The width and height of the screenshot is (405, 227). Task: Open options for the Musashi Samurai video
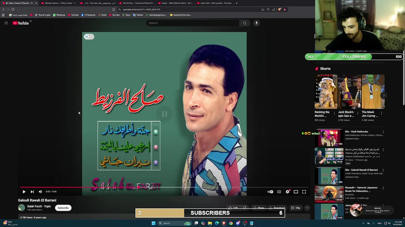(x=383, y=188)
